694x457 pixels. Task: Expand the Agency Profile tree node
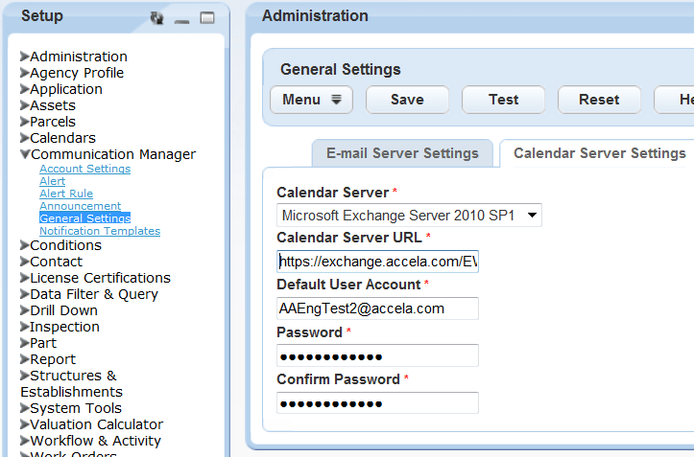click(25, 73)
